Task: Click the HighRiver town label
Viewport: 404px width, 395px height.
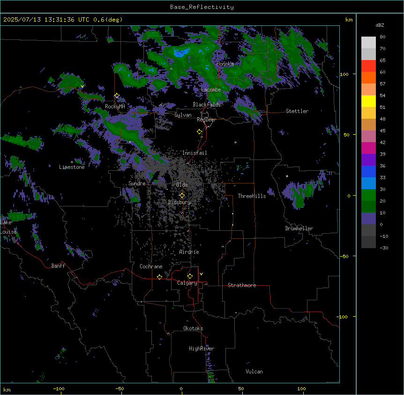Action: (x=202, y=349)
